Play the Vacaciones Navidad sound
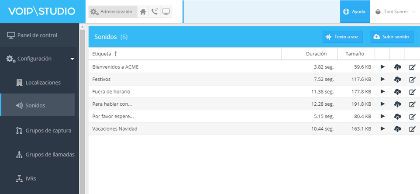 click(x=382, y=129)
